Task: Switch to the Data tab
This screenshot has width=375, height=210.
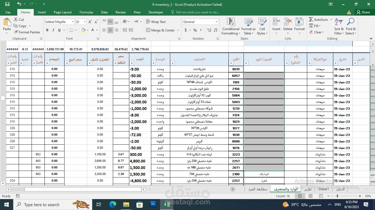Action: pyautogui.click(x=104, y=12)
